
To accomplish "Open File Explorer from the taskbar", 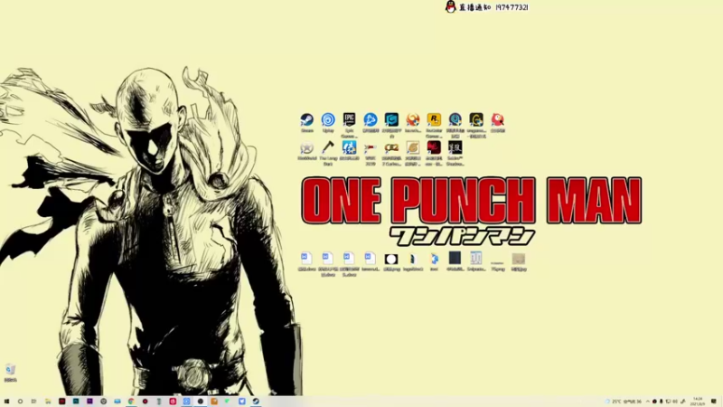I will click(x=48, y=402).
